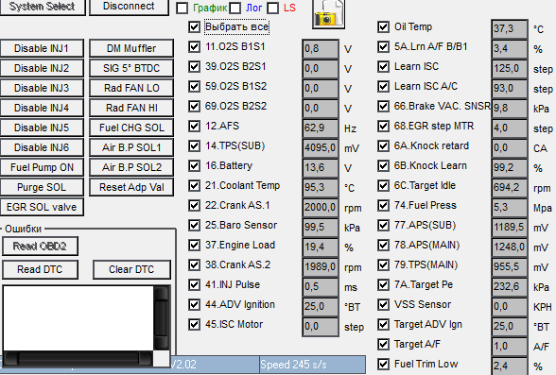This screenshot has width=556, height=375.
Task: Click the Clear DTC button
Action: [131, 269]
